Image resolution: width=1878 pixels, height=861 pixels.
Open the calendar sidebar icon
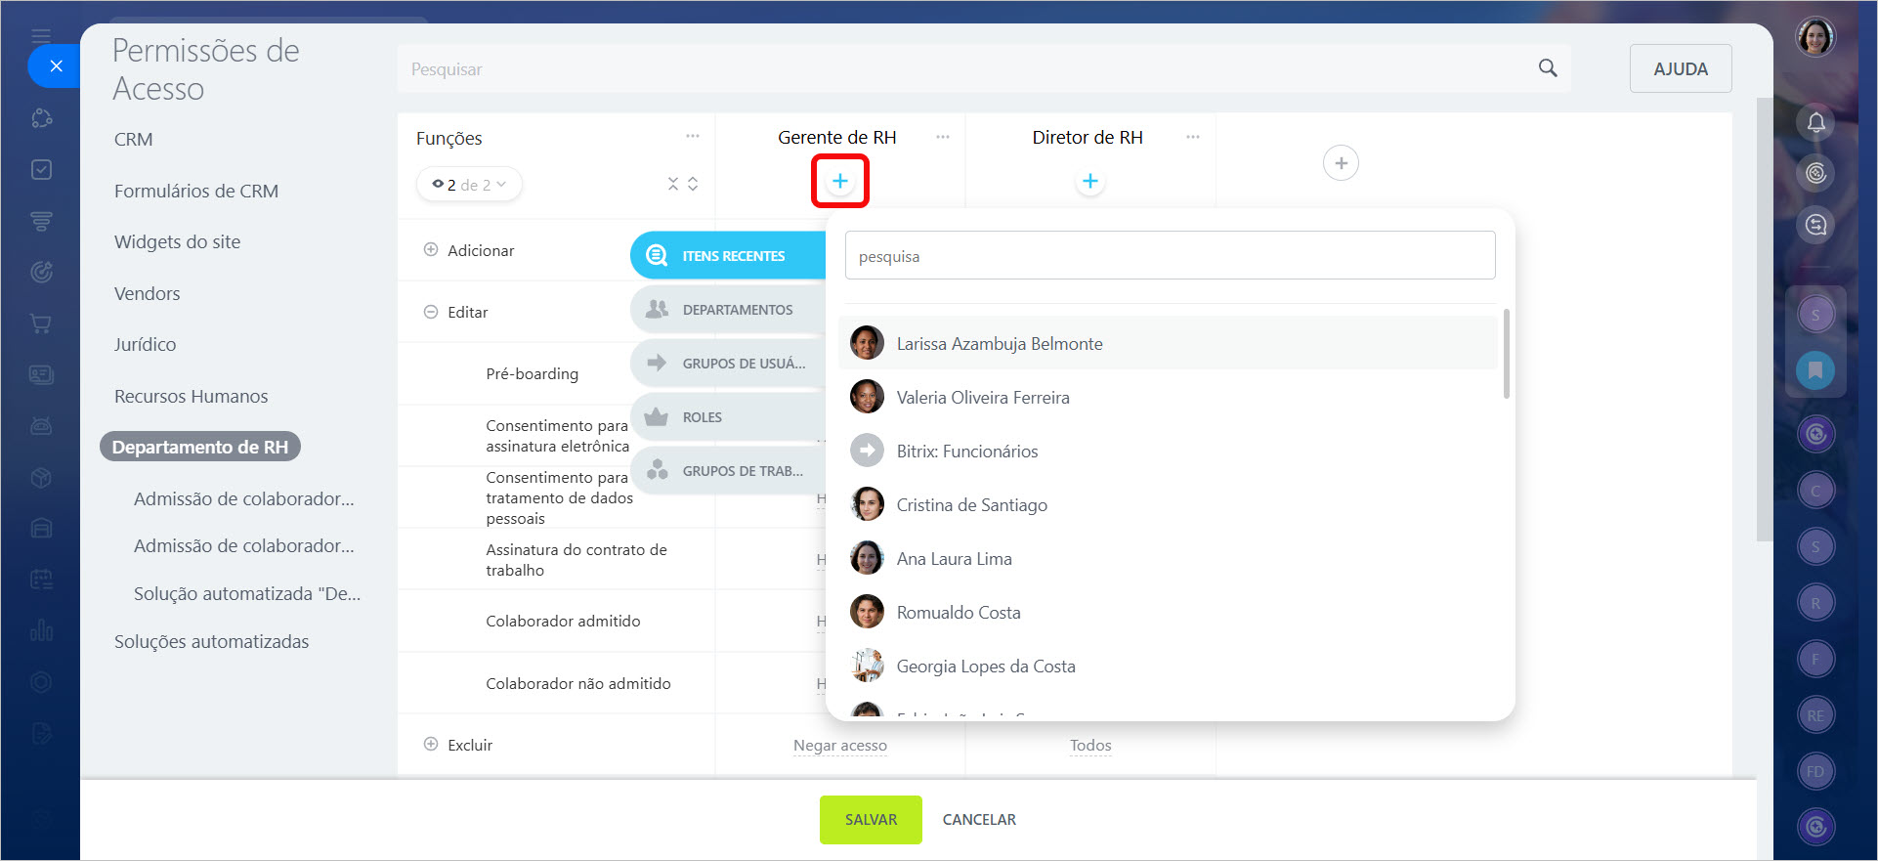click(41, 579)
